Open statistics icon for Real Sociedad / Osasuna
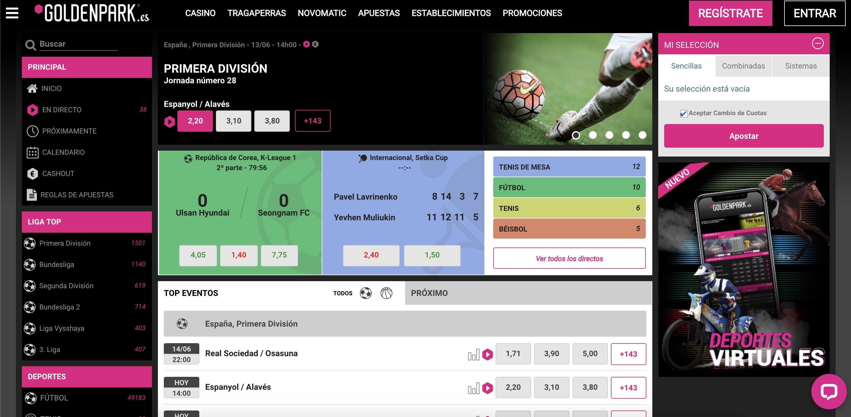The height and width of the screenshot is (417, 851). coord(473,355)
